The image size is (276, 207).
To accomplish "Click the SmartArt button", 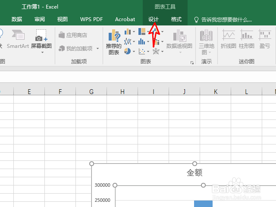I will [x=18, y=39].
